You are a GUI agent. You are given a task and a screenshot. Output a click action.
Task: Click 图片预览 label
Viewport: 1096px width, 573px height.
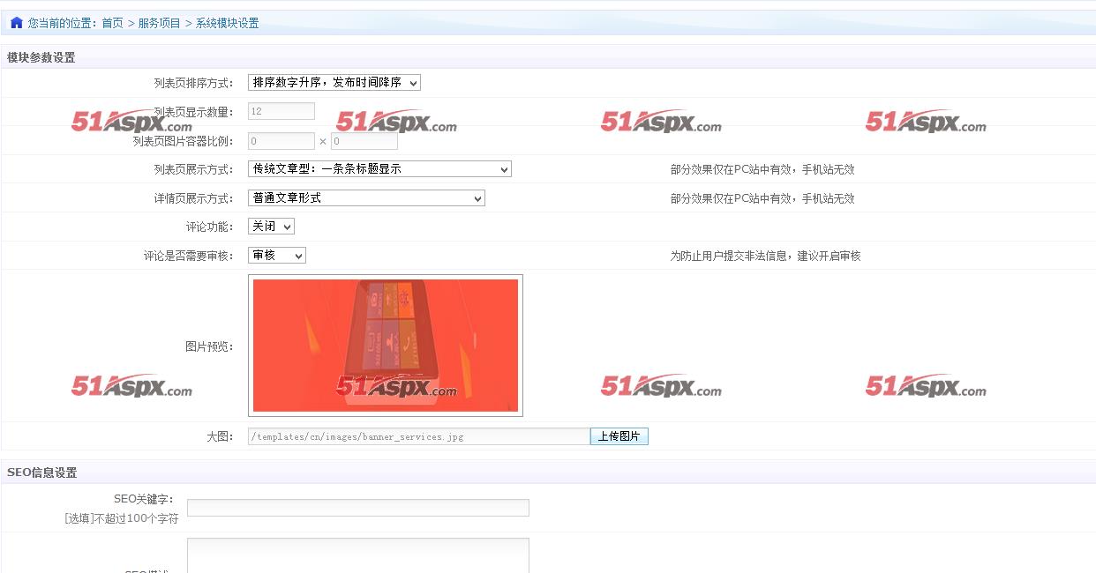pyautogui.click(x=210, y=346)
